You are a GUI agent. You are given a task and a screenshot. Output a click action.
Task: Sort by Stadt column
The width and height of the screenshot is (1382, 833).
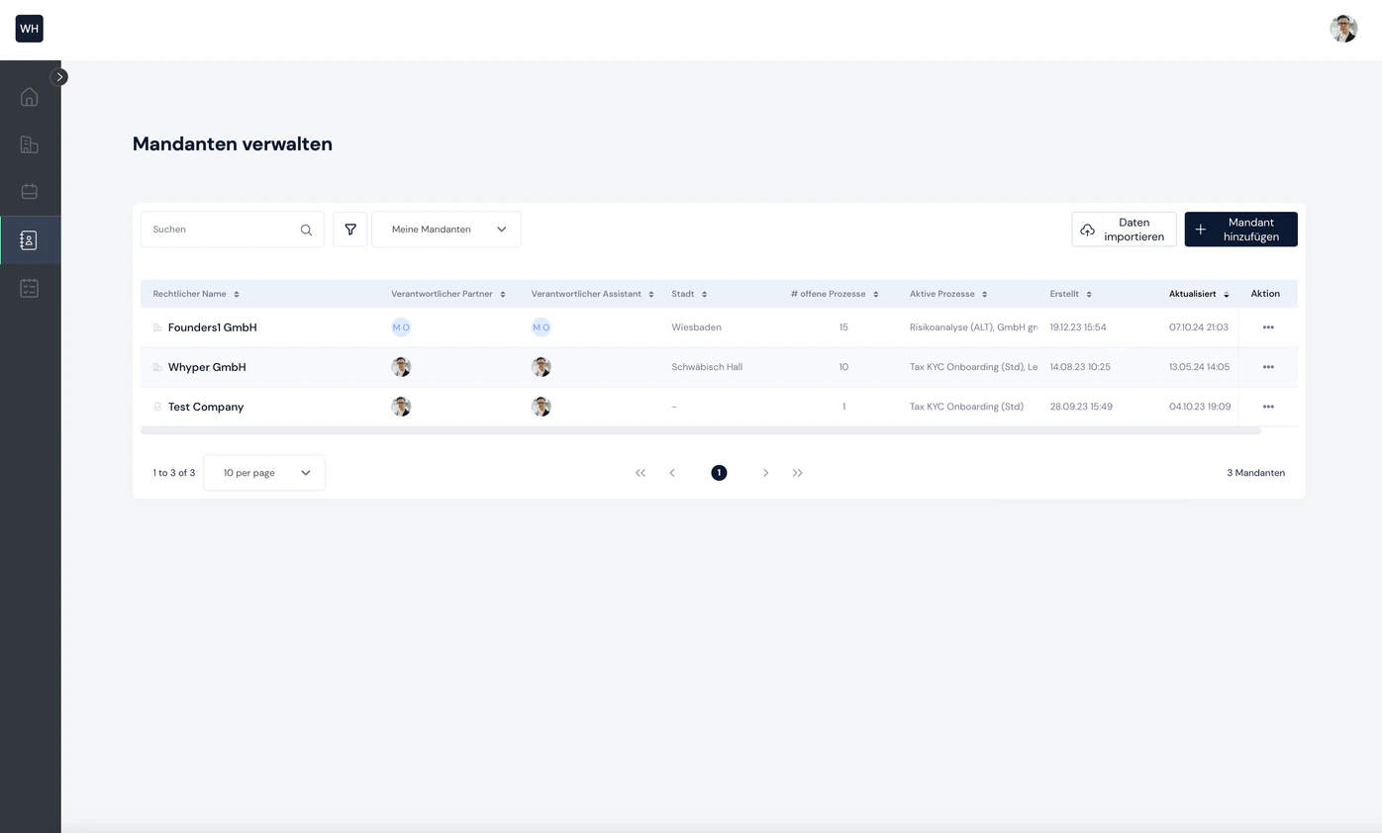pyautogui.click(x=689, y=294)
